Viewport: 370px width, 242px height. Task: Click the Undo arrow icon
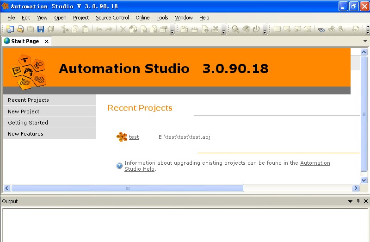tap(99, 29)
